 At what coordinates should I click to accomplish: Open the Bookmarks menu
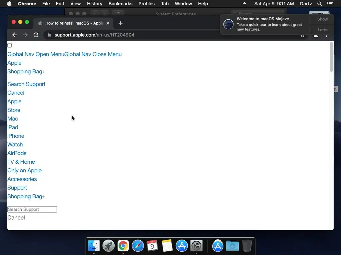[120, 4]
